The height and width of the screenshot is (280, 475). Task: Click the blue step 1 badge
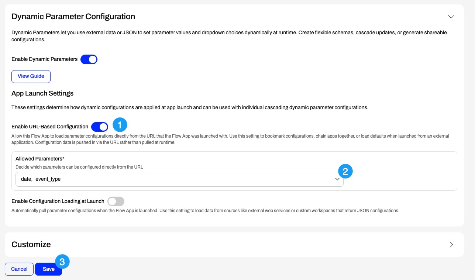tap(120, 125)
